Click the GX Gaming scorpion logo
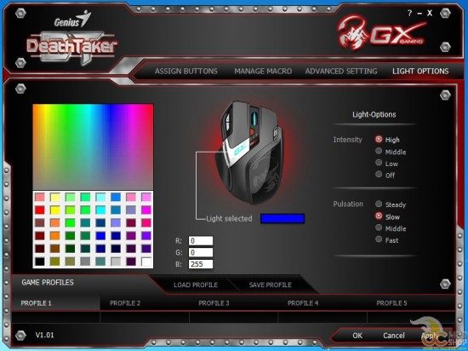468x351 pixels. [382, 33]
